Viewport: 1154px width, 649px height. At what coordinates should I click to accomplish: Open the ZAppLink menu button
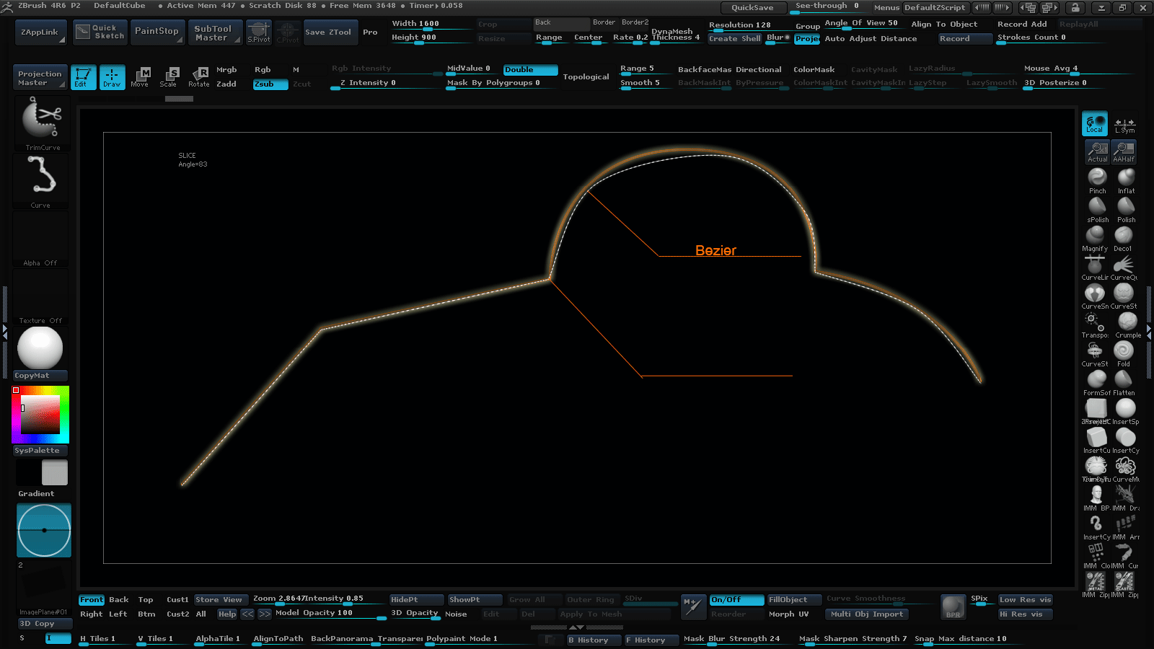tap(40, 32)
